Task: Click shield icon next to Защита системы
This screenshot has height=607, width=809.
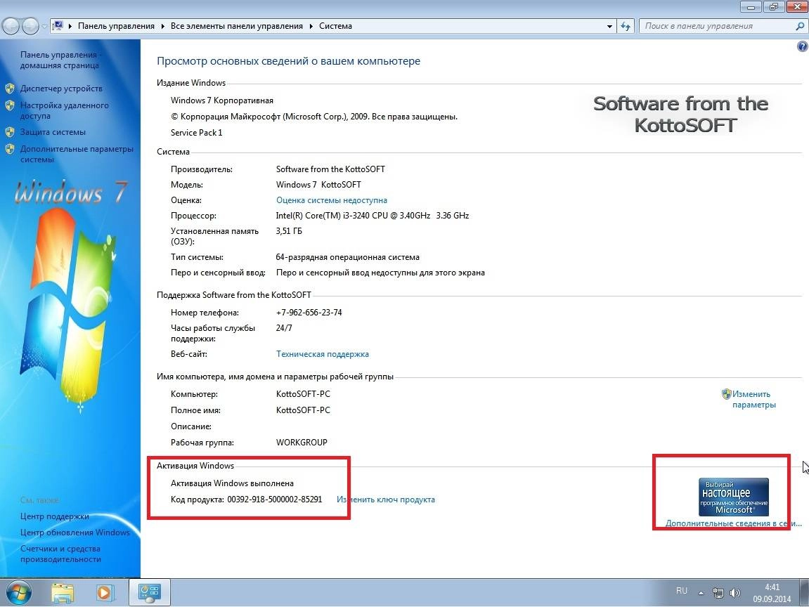Action: pos(10,132)
